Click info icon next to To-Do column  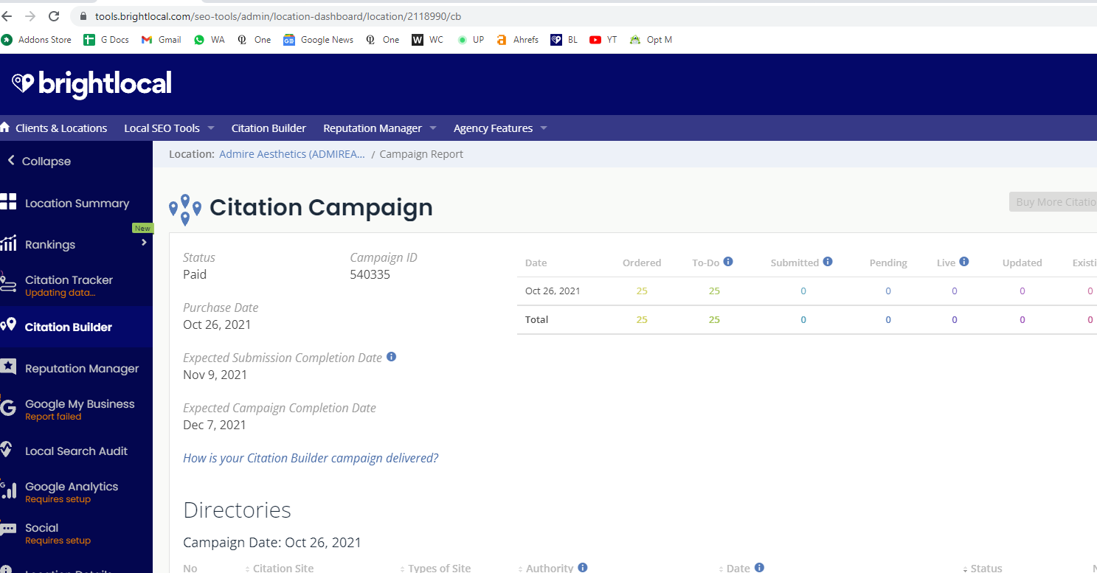coord(728,262)
